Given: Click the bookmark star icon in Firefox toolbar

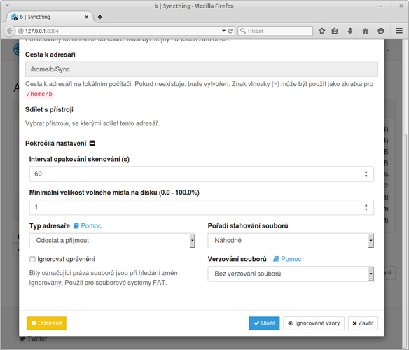Looking at the screenshot, I should coord(322,31).
